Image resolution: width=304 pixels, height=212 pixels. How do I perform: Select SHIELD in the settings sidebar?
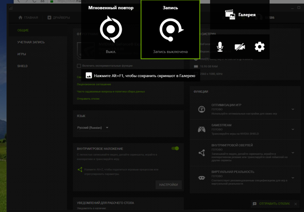click(x=22, y=66)
